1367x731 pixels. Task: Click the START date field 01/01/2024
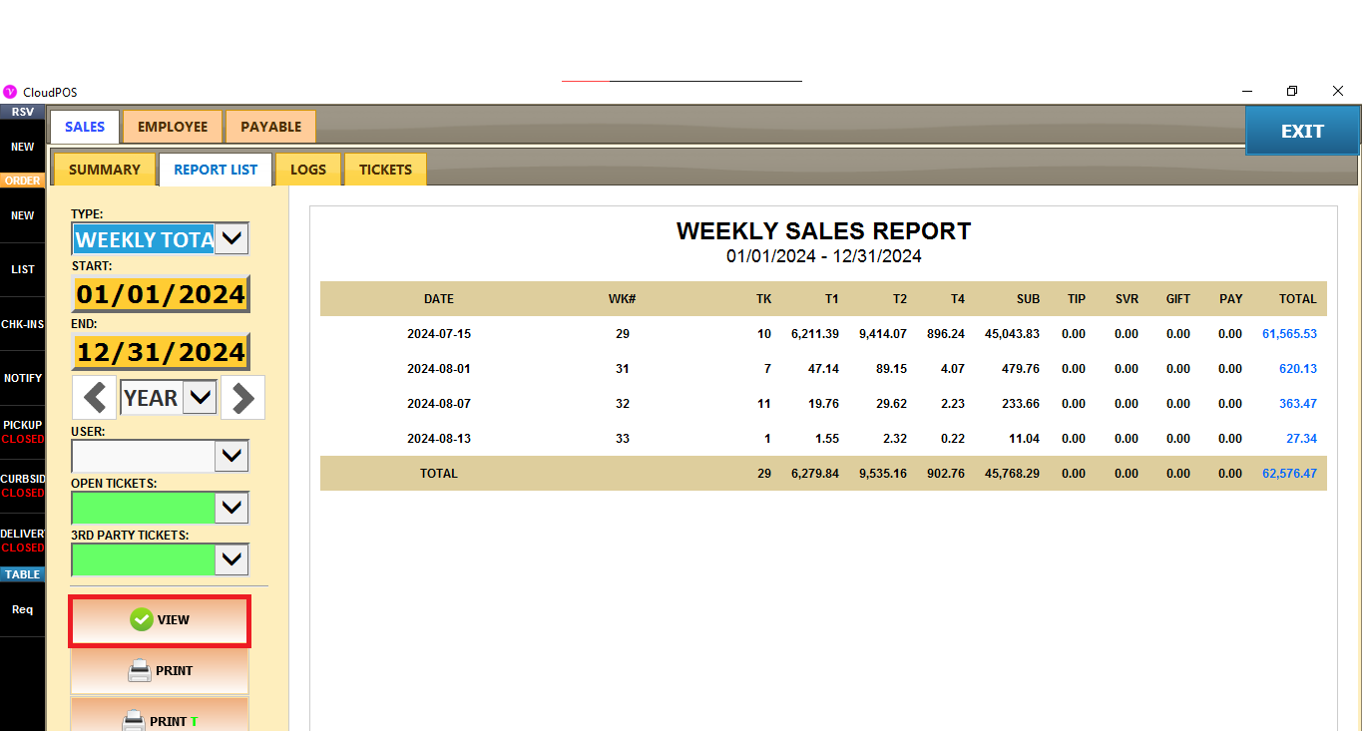point(161,295)
